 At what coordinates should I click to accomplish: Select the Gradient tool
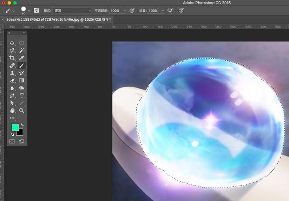point(22,81)
